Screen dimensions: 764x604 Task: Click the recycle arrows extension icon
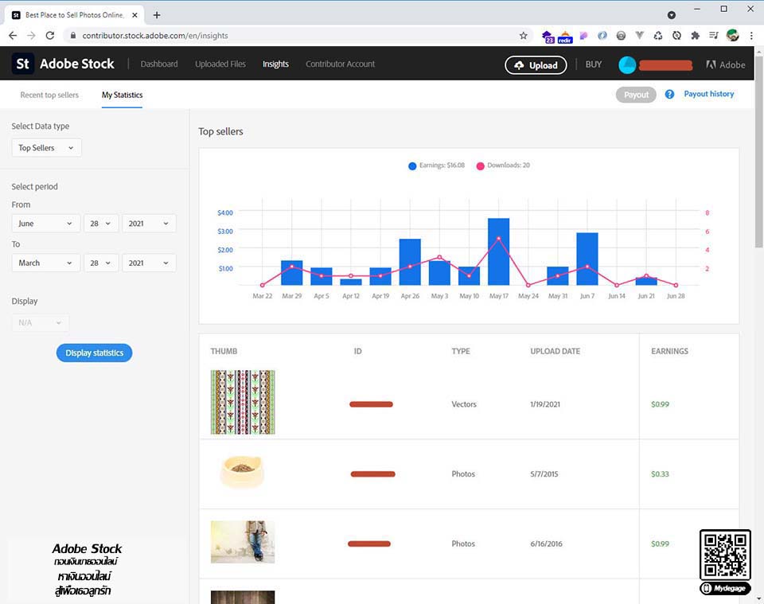[x=658, y=36]
